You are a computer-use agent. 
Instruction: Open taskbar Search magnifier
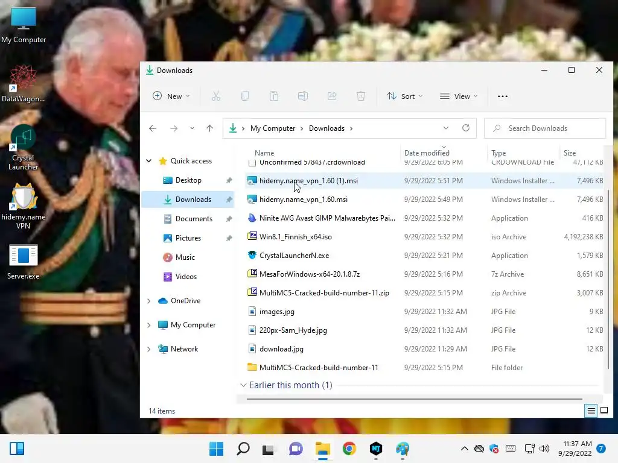click(243, 449)
